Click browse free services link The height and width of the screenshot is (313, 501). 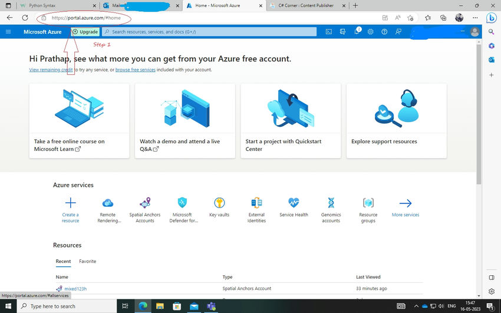coord(136,70)
